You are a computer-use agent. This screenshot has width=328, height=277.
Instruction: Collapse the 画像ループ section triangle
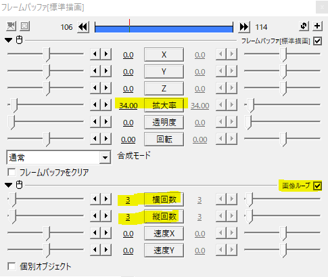click(x=9, y=185)
